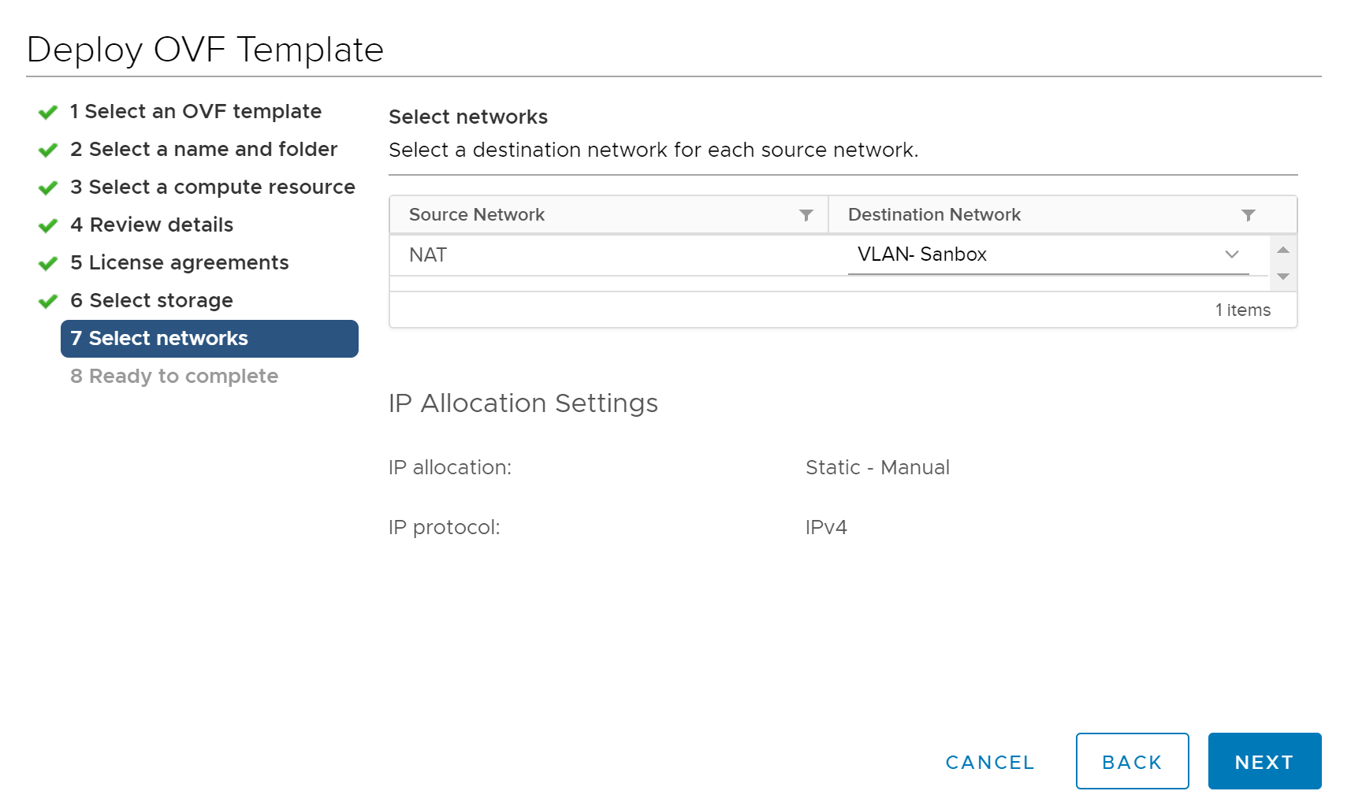This screenshot has height=791, width=1351.
Task: Click the green checkmark beside Select storage
Action: pyautogui.click(x=47, y=300)
